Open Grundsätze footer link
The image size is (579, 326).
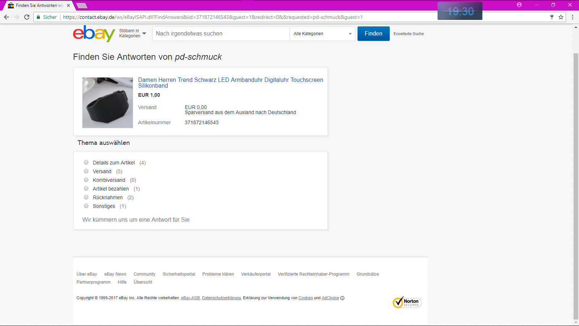[x=368, y=274]
